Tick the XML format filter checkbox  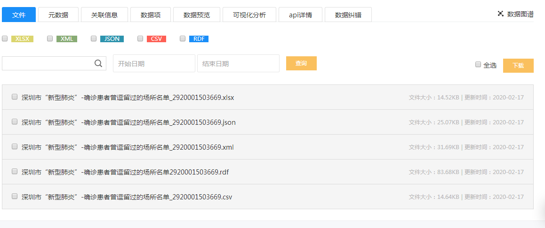tap(50, 38)
